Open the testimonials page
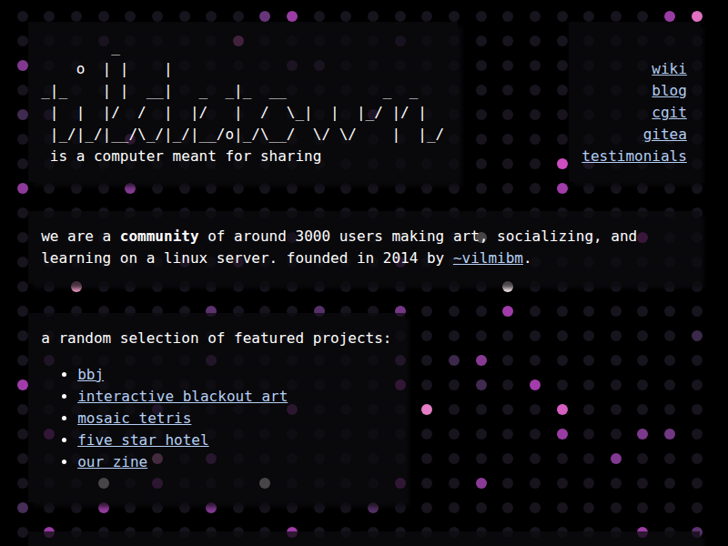Image resolution: width=728 pixels, height=546 pixels. 634,157
